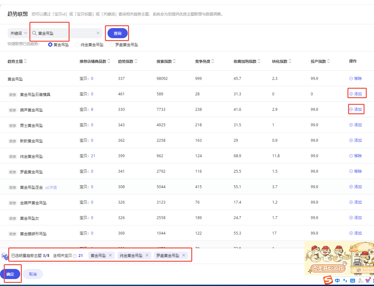The width and height of the screenshot is (374, 286).
Task: Select the 罗盘黄金吊坠 radio option
Action: tap(112, 45)
